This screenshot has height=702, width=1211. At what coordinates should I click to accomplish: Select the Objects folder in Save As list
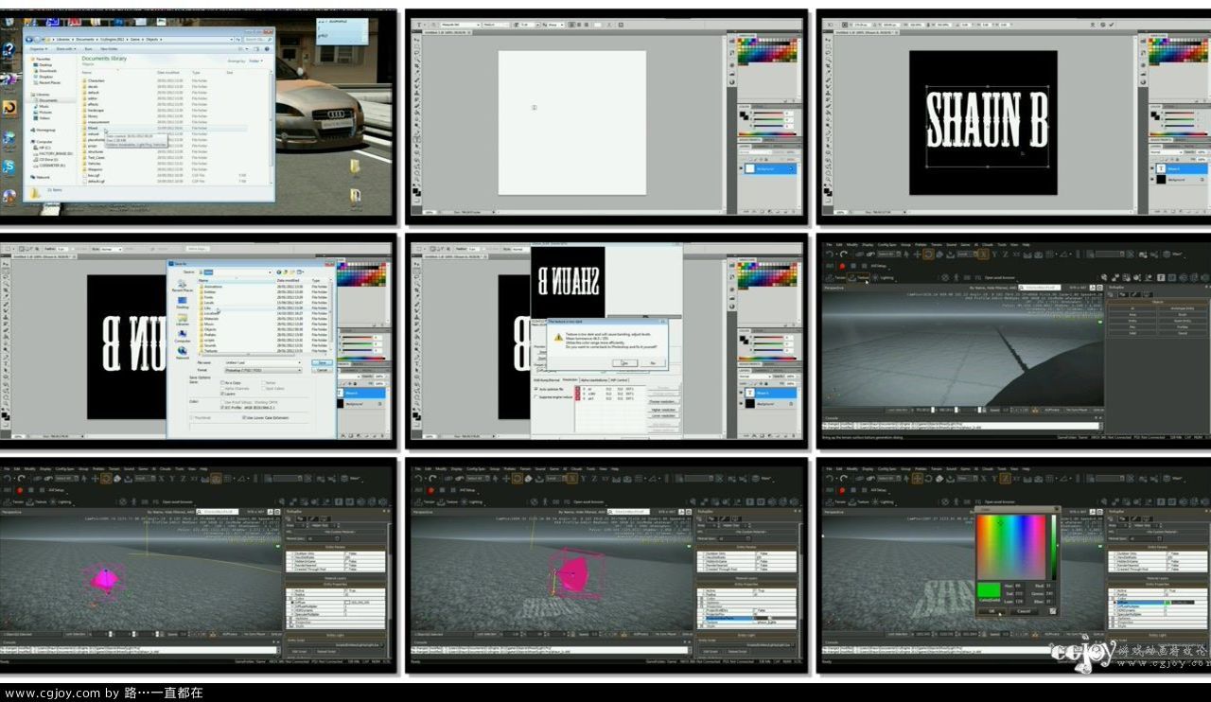(x=210, y=329)
